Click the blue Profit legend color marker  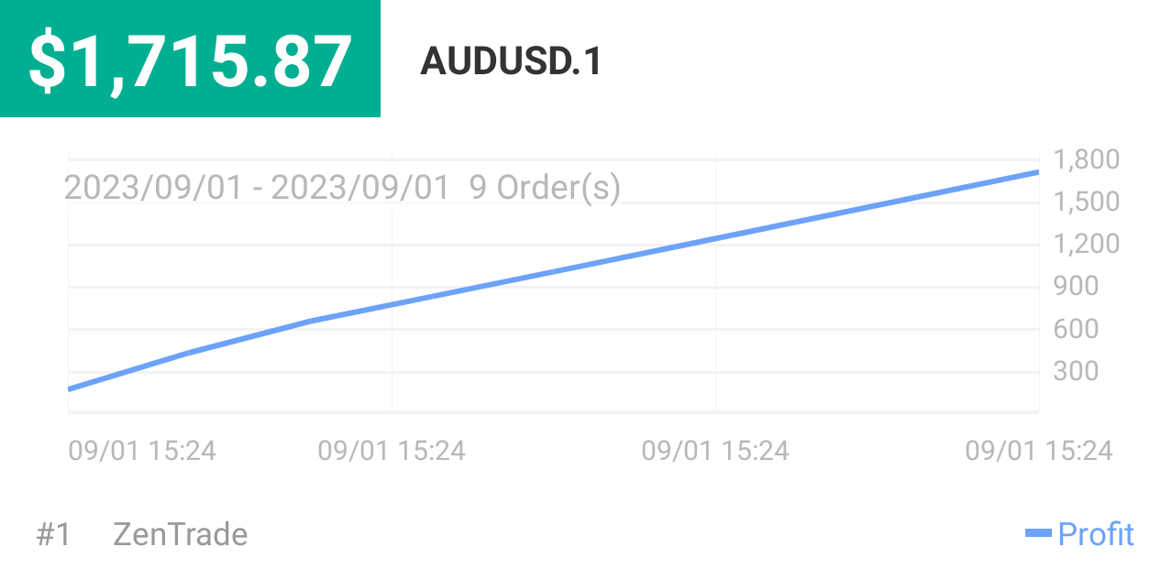tap(1038, 533)
